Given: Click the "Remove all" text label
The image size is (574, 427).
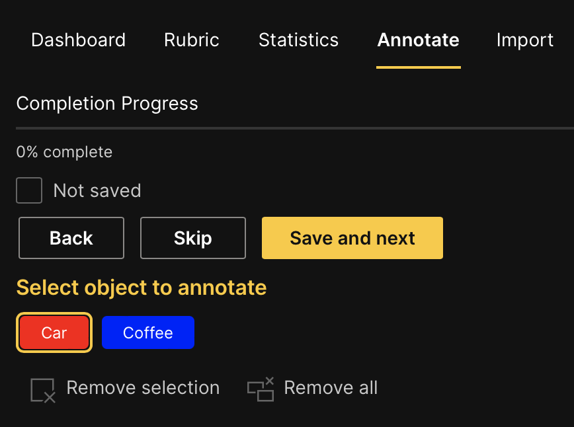Looking at the screenshot, I should click(331, 388).
